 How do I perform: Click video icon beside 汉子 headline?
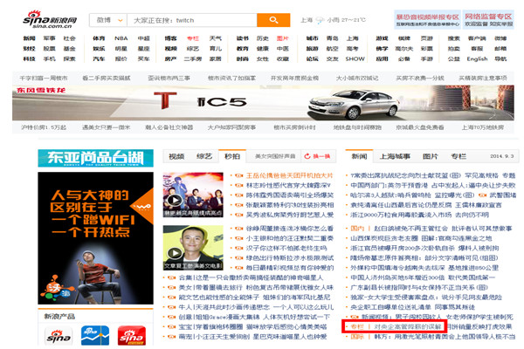tap(239, 248)
